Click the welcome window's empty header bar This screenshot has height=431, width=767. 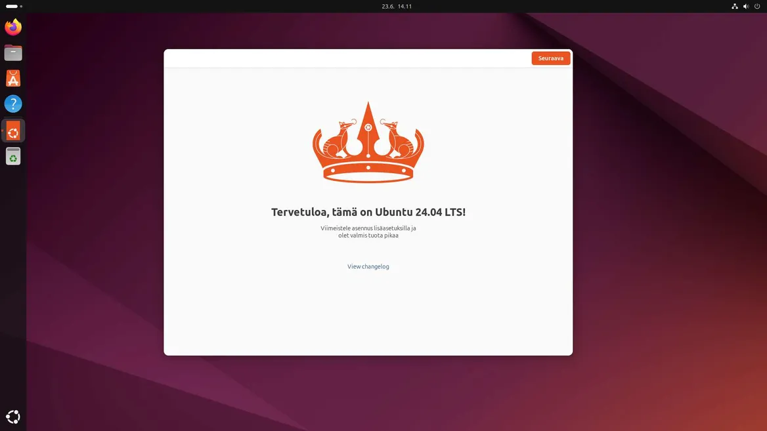(x=341, y=58)
